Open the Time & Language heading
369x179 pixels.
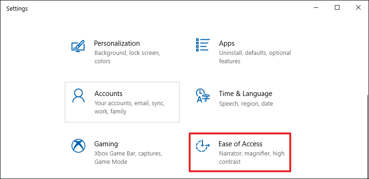coord(245,94)
